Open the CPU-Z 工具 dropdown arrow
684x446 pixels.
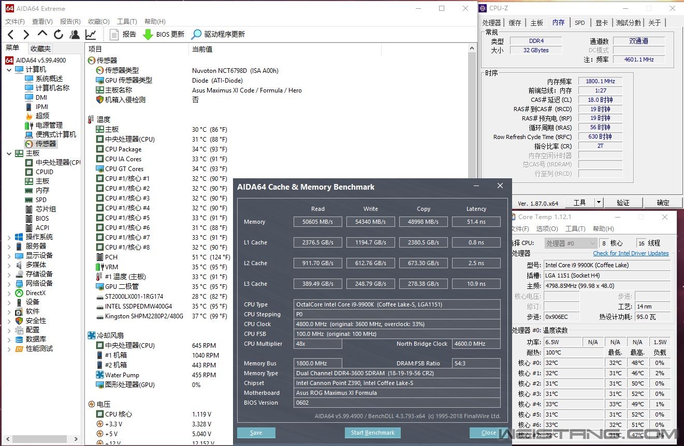click(x=599, y=203)
